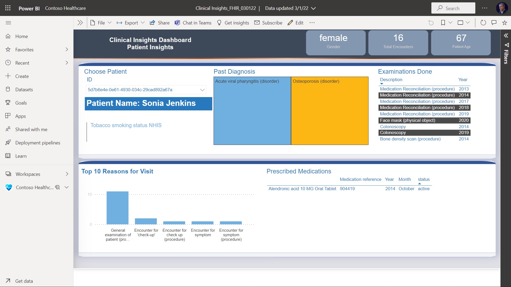Expand the pages pane double-chevron
The height and width of the screenshot is (287, 511).
point(80,23)
